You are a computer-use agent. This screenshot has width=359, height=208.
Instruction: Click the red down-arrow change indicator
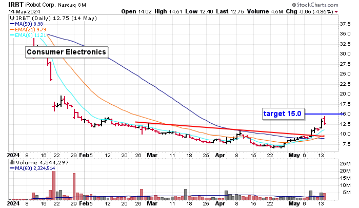point(336,12)
